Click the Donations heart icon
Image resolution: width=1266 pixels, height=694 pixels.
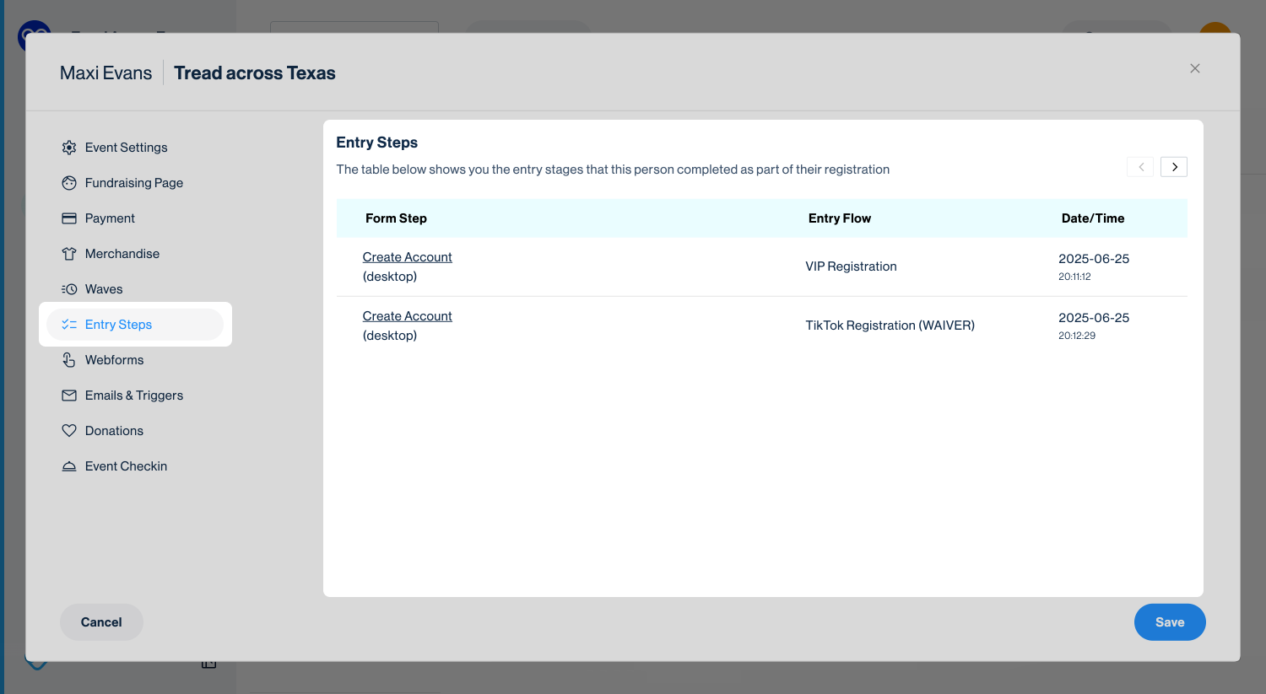pyautogui.click(x=69, y=431)
